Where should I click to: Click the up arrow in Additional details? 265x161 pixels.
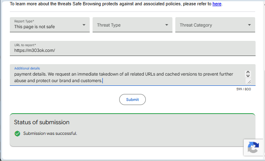coord(248,72)
